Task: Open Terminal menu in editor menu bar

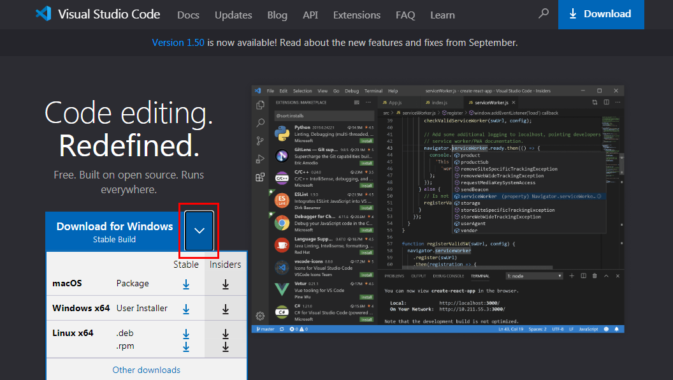Action: [373, 91]
